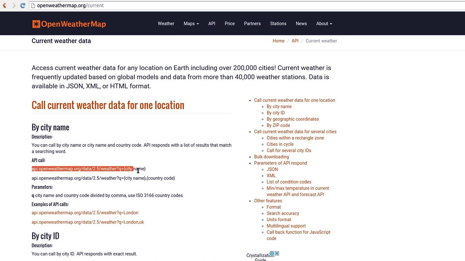
Task: Reload the page with the refresh icon
Action: pyautogui.click(x=23, y=5)
